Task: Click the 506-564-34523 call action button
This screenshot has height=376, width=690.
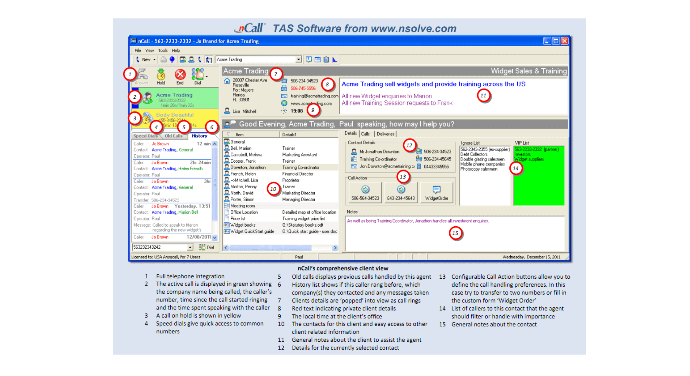Action: point(365,192)
